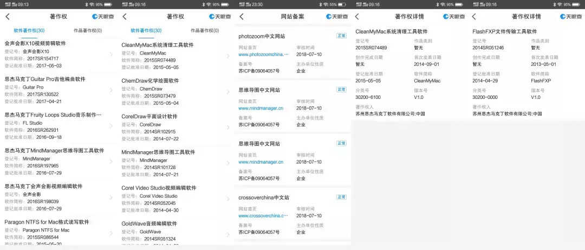The height and width of the screenshot is (250, 585).
Task: Select registration number 2015SR086544
Action: coord(43,237)
